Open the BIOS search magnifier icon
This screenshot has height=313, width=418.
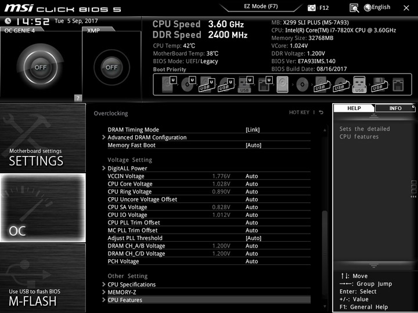tap(354, 8)
